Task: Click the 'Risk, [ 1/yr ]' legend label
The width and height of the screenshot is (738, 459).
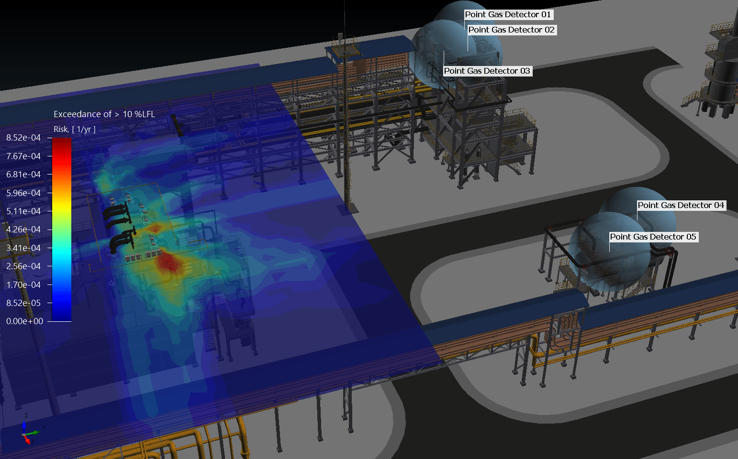Action: coord(75,130)
